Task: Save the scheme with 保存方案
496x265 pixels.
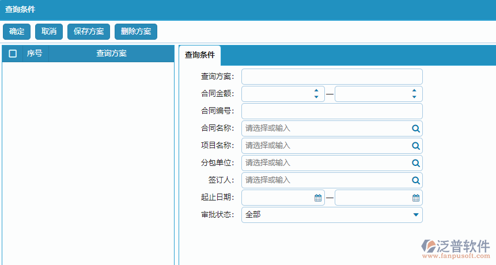Action: pos(89,32)
